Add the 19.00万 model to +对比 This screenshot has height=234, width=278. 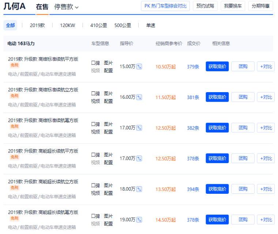[266, 220]
